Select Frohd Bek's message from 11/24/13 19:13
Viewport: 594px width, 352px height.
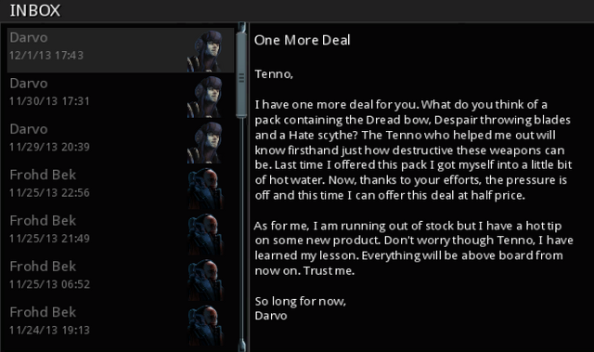click(x=121, y=325)
